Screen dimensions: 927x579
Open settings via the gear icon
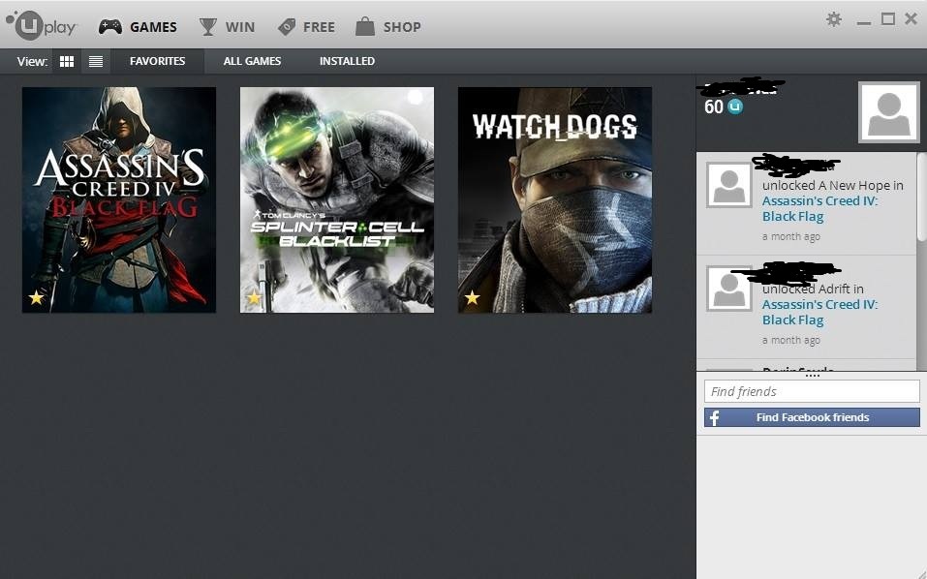(x=834, y=19)
